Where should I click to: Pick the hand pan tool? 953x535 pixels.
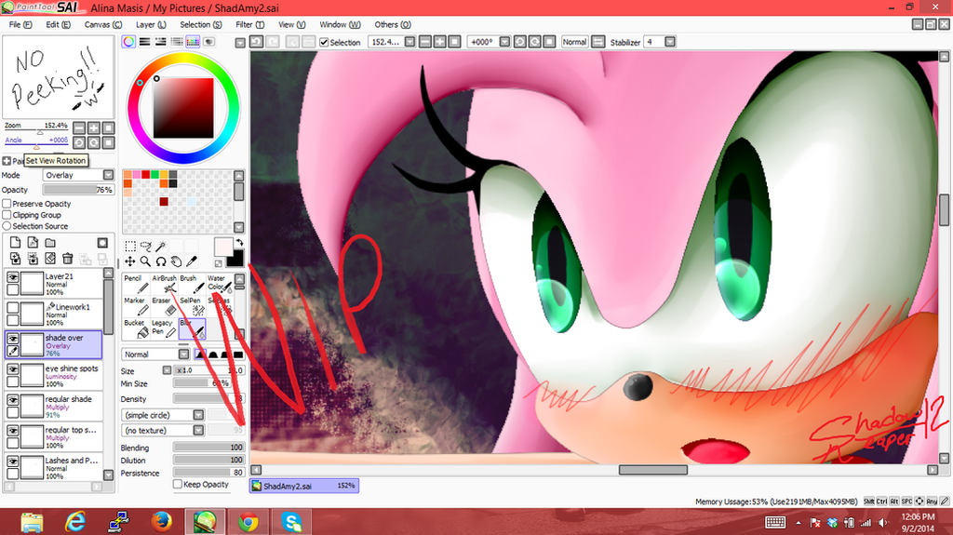tap(176, 261)
